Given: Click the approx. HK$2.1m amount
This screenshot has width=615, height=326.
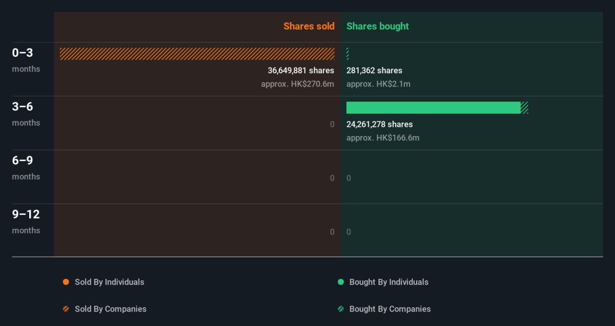Looking at the screenshot, I should click(x=378, y=84).
